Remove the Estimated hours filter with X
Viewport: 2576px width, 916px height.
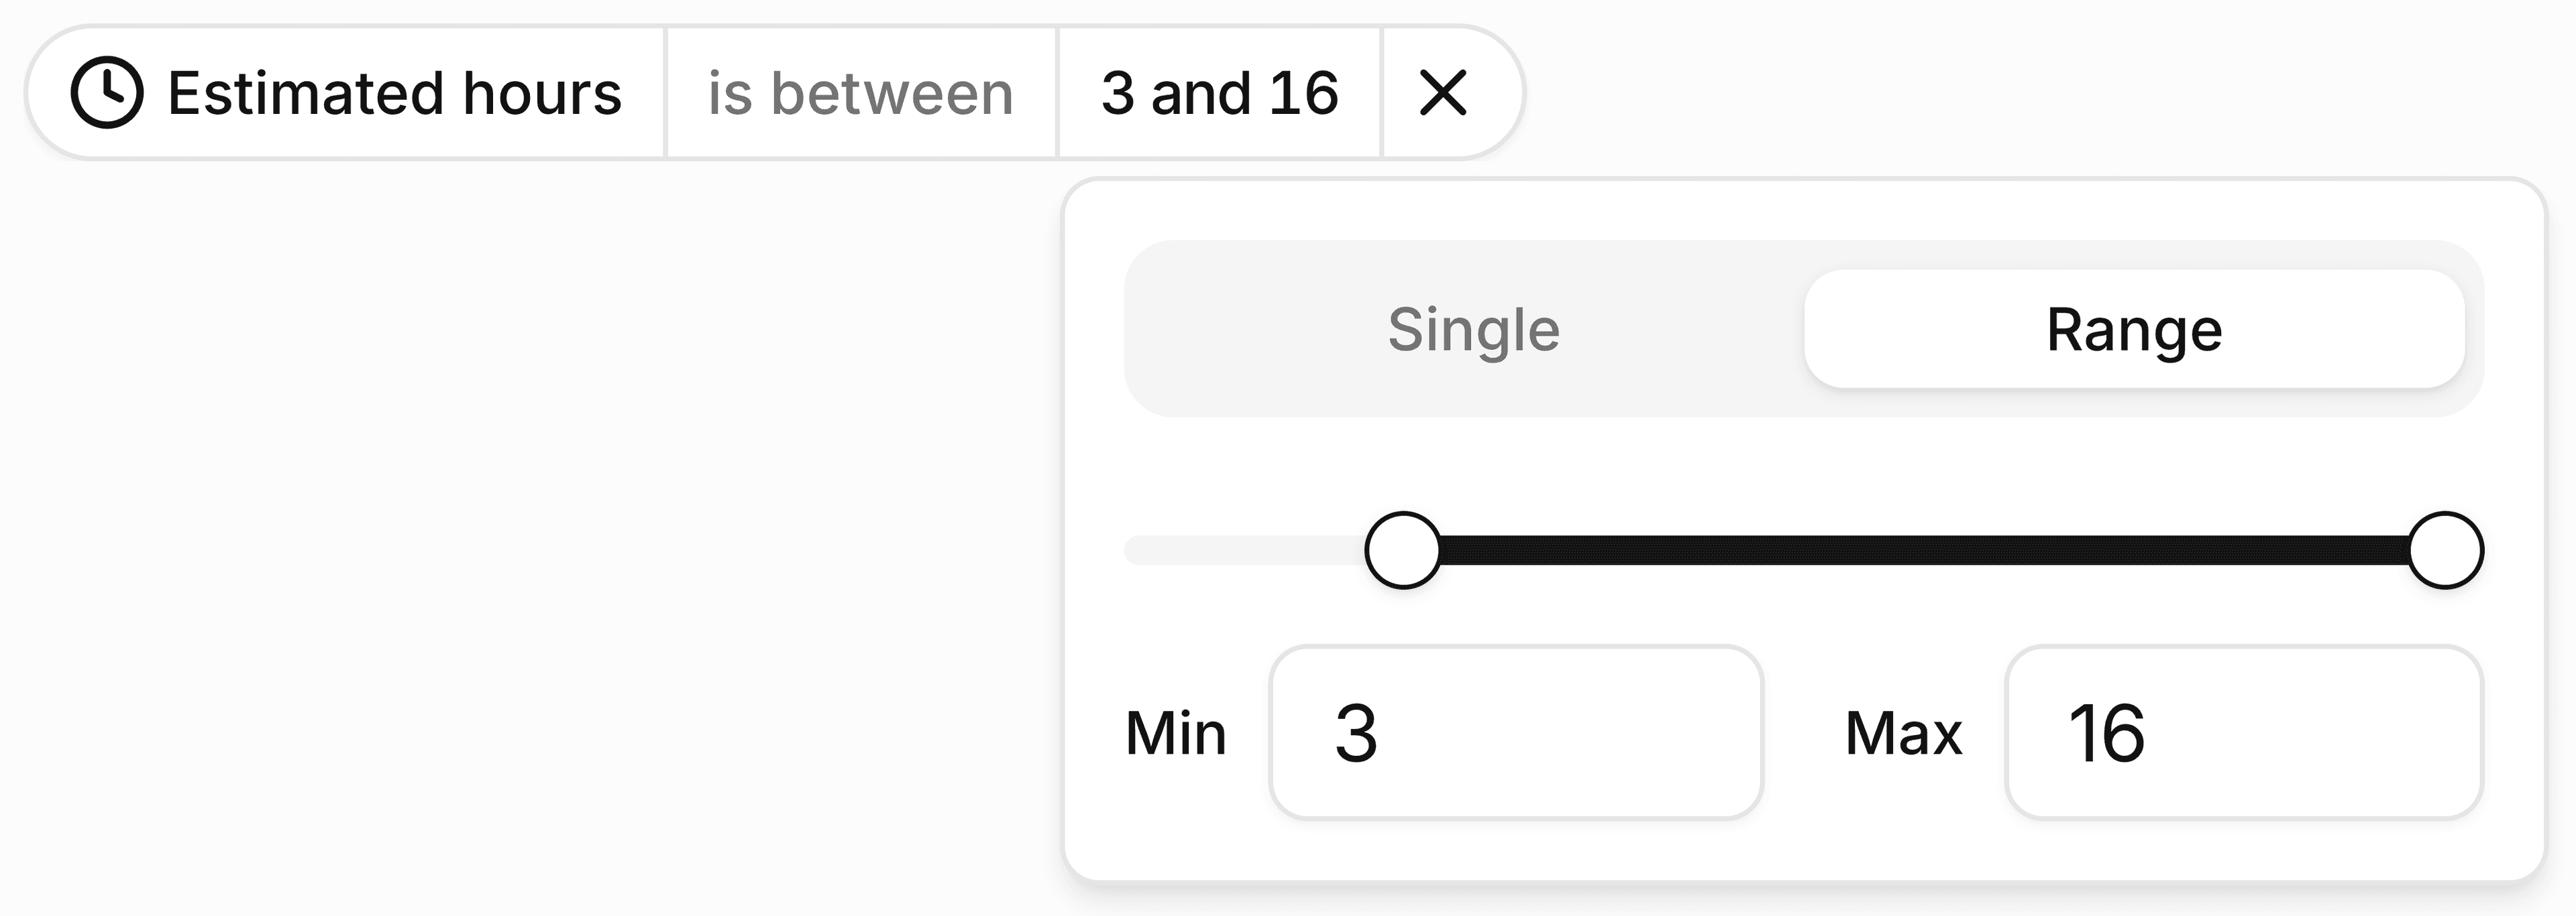(x=1443, y=93)
